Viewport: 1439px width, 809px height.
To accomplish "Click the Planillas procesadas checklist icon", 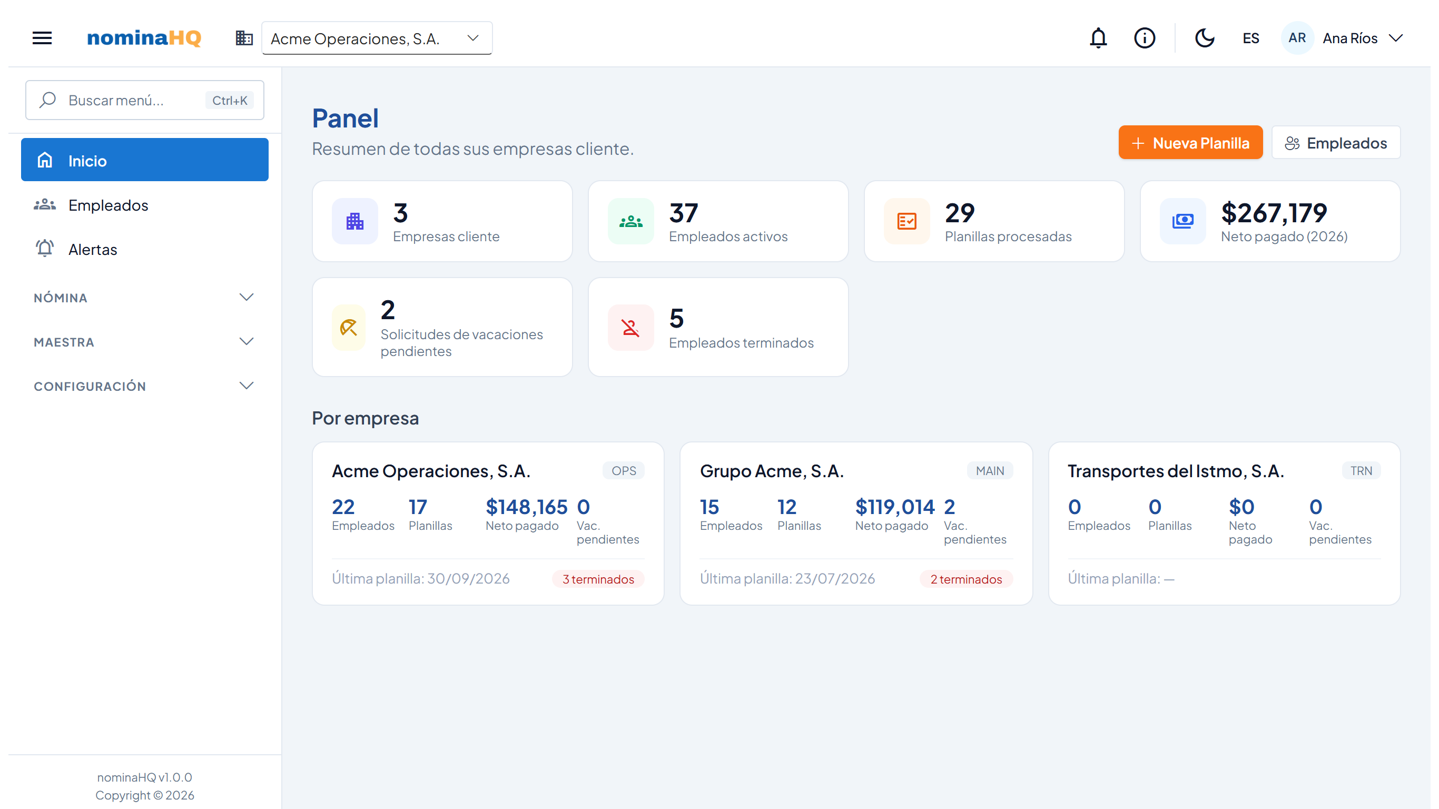I will click(x=906, y=221).
